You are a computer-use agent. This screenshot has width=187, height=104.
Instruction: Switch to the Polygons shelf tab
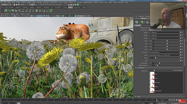tap(18, 8)
